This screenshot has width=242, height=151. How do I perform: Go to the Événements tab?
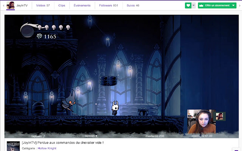[82, 5]
